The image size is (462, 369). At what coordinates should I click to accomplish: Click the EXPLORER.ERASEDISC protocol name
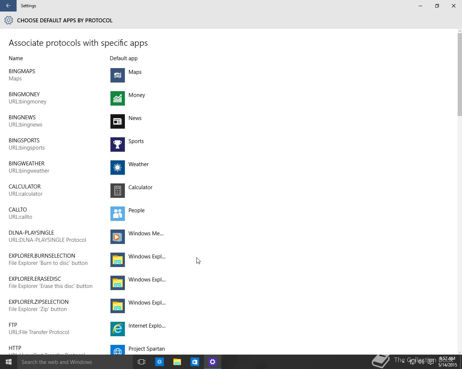(x=35, y=279)
